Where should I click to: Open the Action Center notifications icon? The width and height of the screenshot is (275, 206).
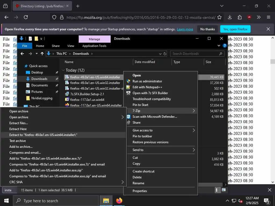267,201
